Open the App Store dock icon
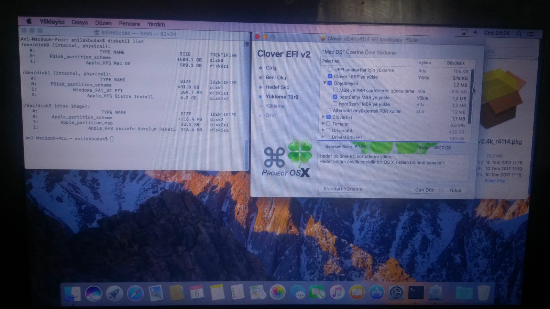The height and width of the screenshot is (309, 550). tap(376, 293)
